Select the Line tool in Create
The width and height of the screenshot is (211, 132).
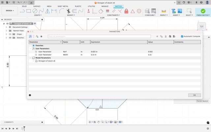[x=22, y=11]
